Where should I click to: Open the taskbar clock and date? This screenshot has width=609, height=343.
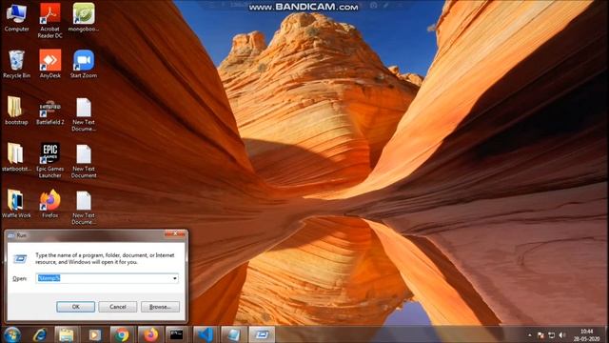point(586,335)
